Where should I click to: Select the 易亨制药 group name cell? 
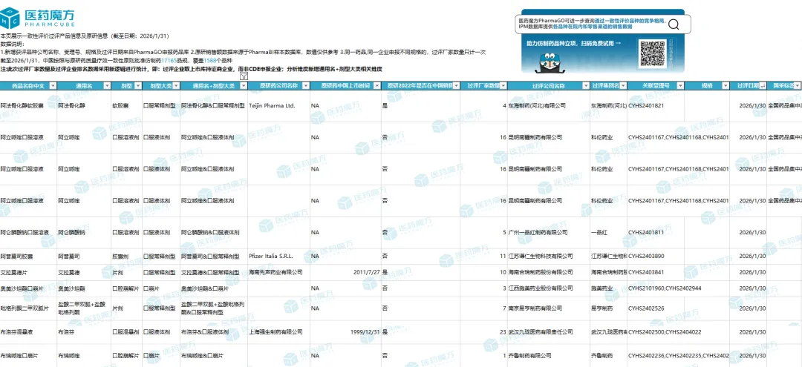pyautogui.click(x=608, y=308)
